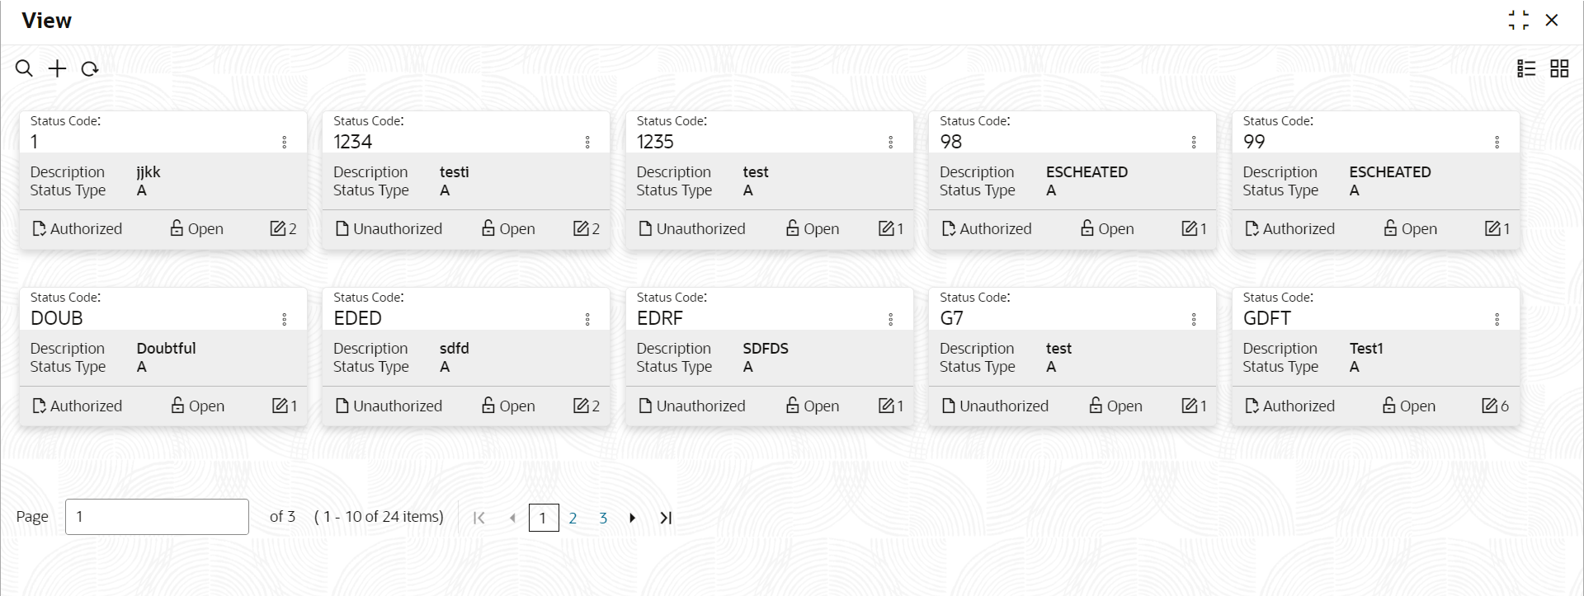This screenshot has height=596, width=1584.
Task: Click the current page 1 button
Action: (x=543, y=518)
